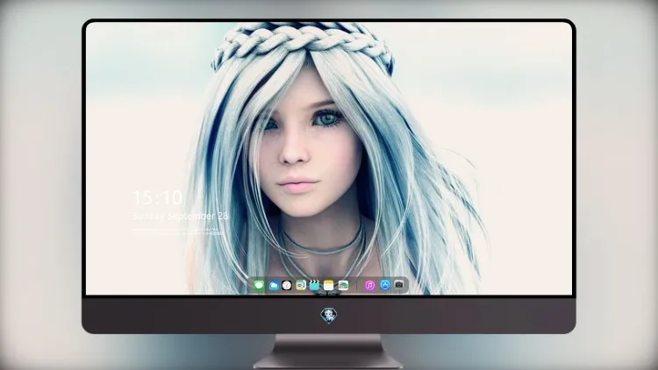Click the braided hair crown on wallpaper
The height and width of the screenshot is (370, 658).
coord(302,44)
